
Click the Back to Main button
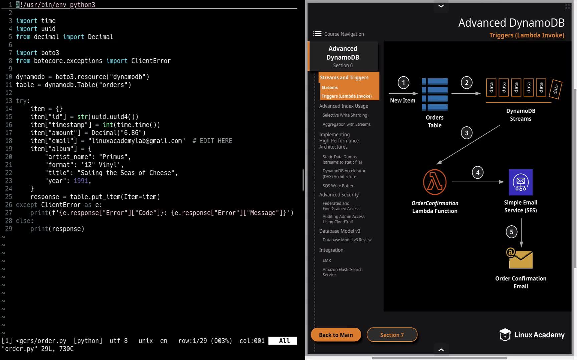(x=336, y=335)
